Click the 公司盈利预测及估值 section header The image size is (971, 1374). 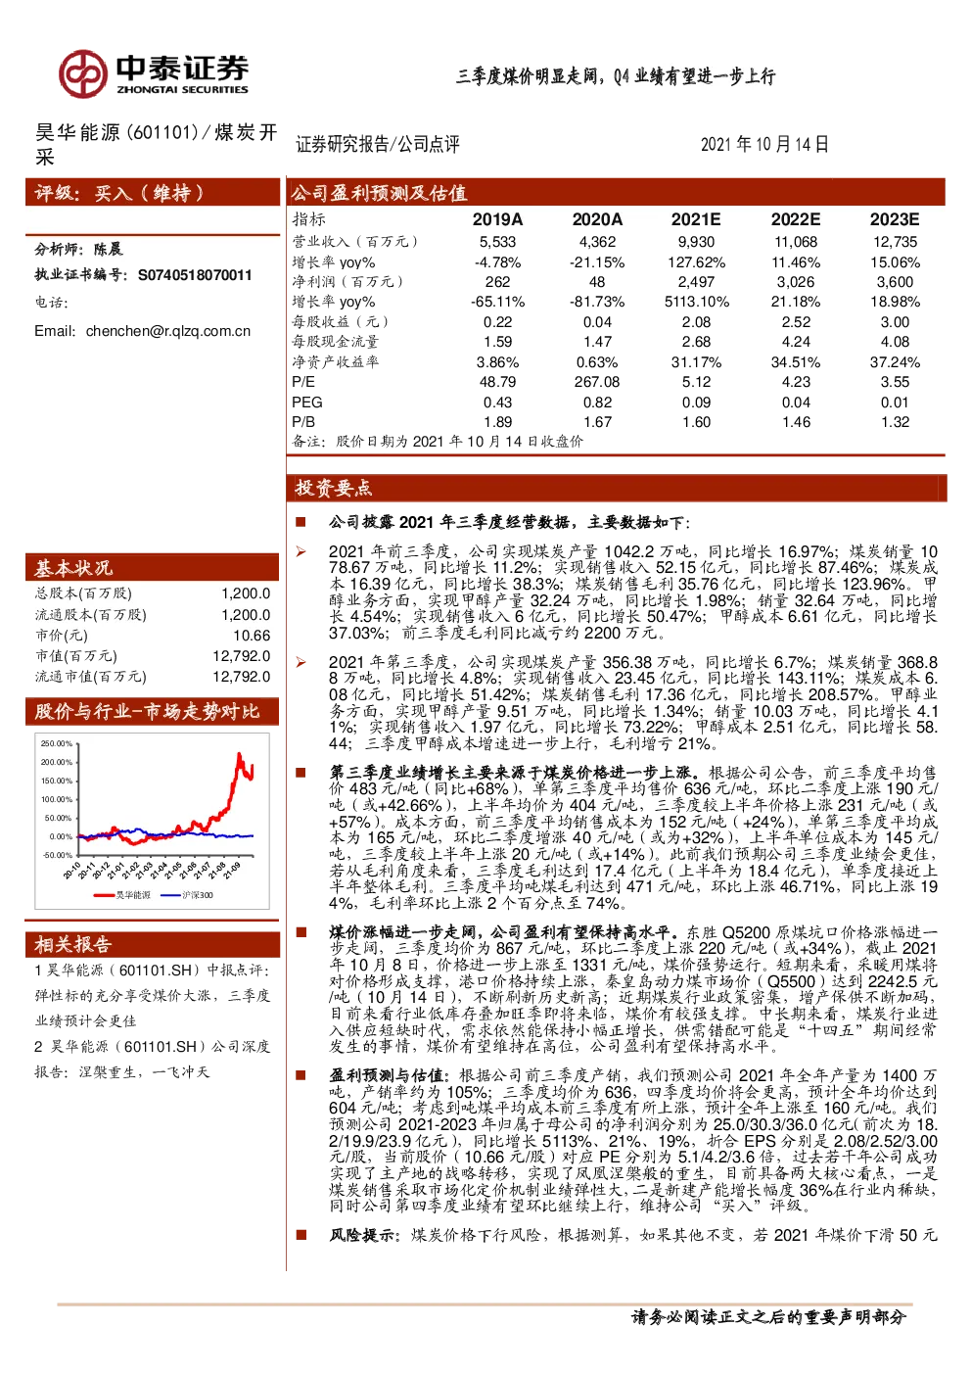tap(616, 193)
